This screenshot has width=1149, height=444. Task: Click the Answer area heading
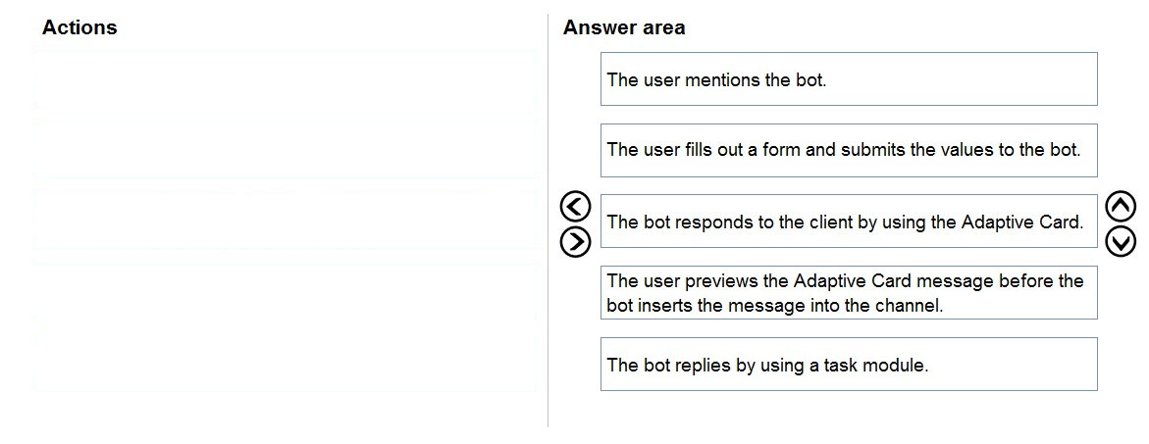click(x=624, y=27)
